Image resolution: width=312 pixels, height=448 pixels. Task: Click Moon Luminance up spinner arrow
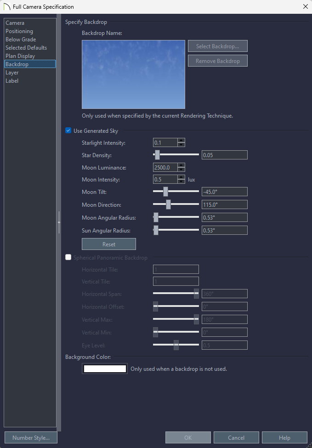click(182, 165)
